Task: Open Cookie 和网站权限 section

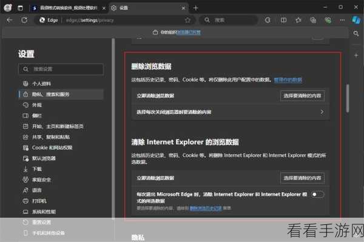Action: click(61, 148)
